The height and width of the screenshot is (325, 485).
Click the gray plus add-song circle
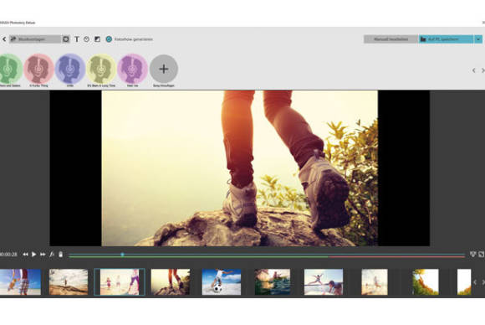[x=164, y=69]
